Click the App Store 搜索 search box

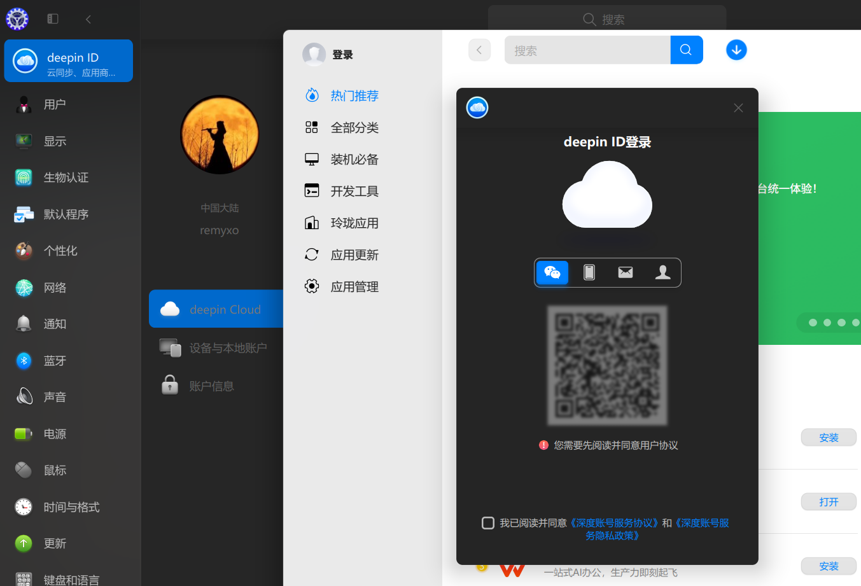point(587,50)
